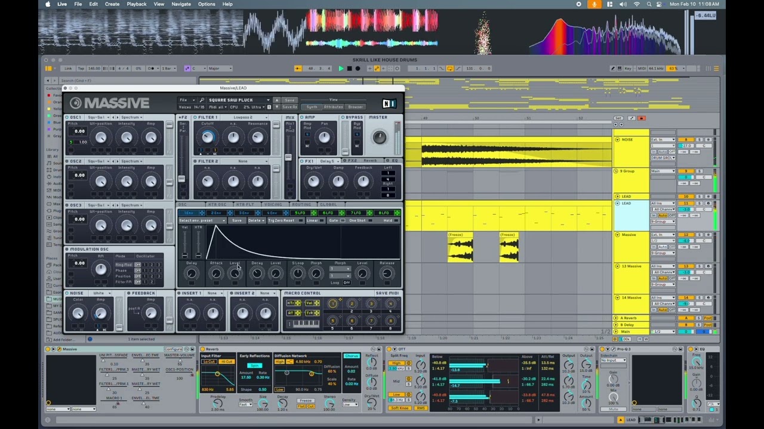Open Insert 1 None effect dropdown

click(214, 293)
